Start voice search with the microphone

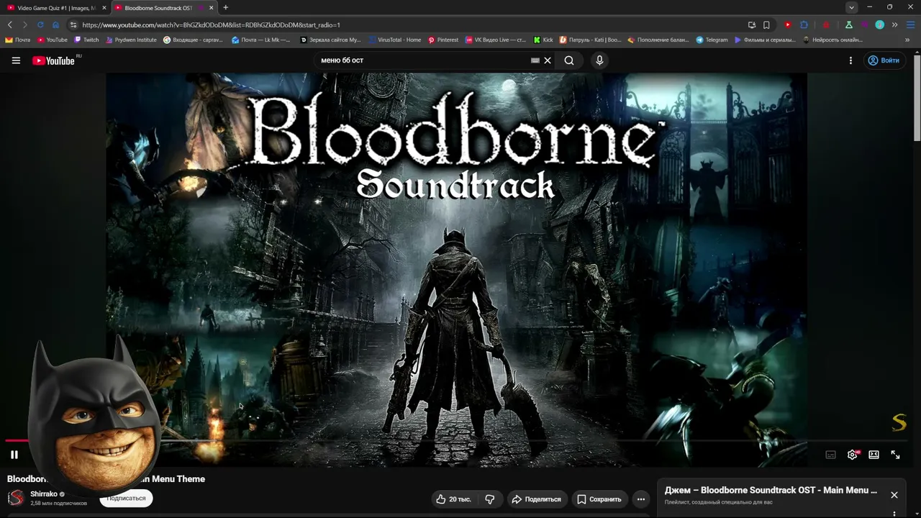[x=599, y=60]
